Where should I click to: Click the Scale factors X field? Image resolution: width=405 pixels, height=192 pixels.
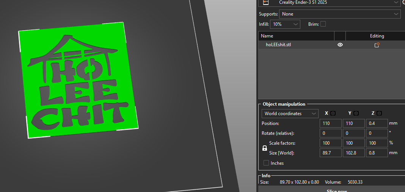click(331, 143)
